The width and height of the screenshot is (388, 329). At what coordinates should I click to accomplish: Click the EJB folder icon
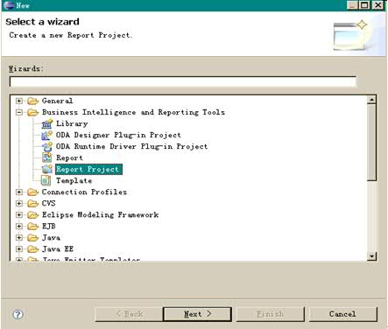(x=32, y=227)
